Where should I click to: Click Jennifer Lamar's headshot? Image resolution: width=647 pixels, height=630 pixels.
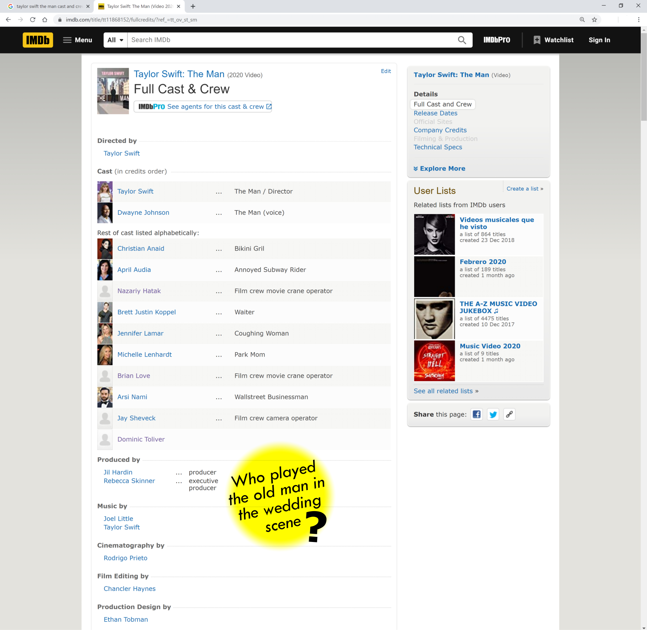105,334
